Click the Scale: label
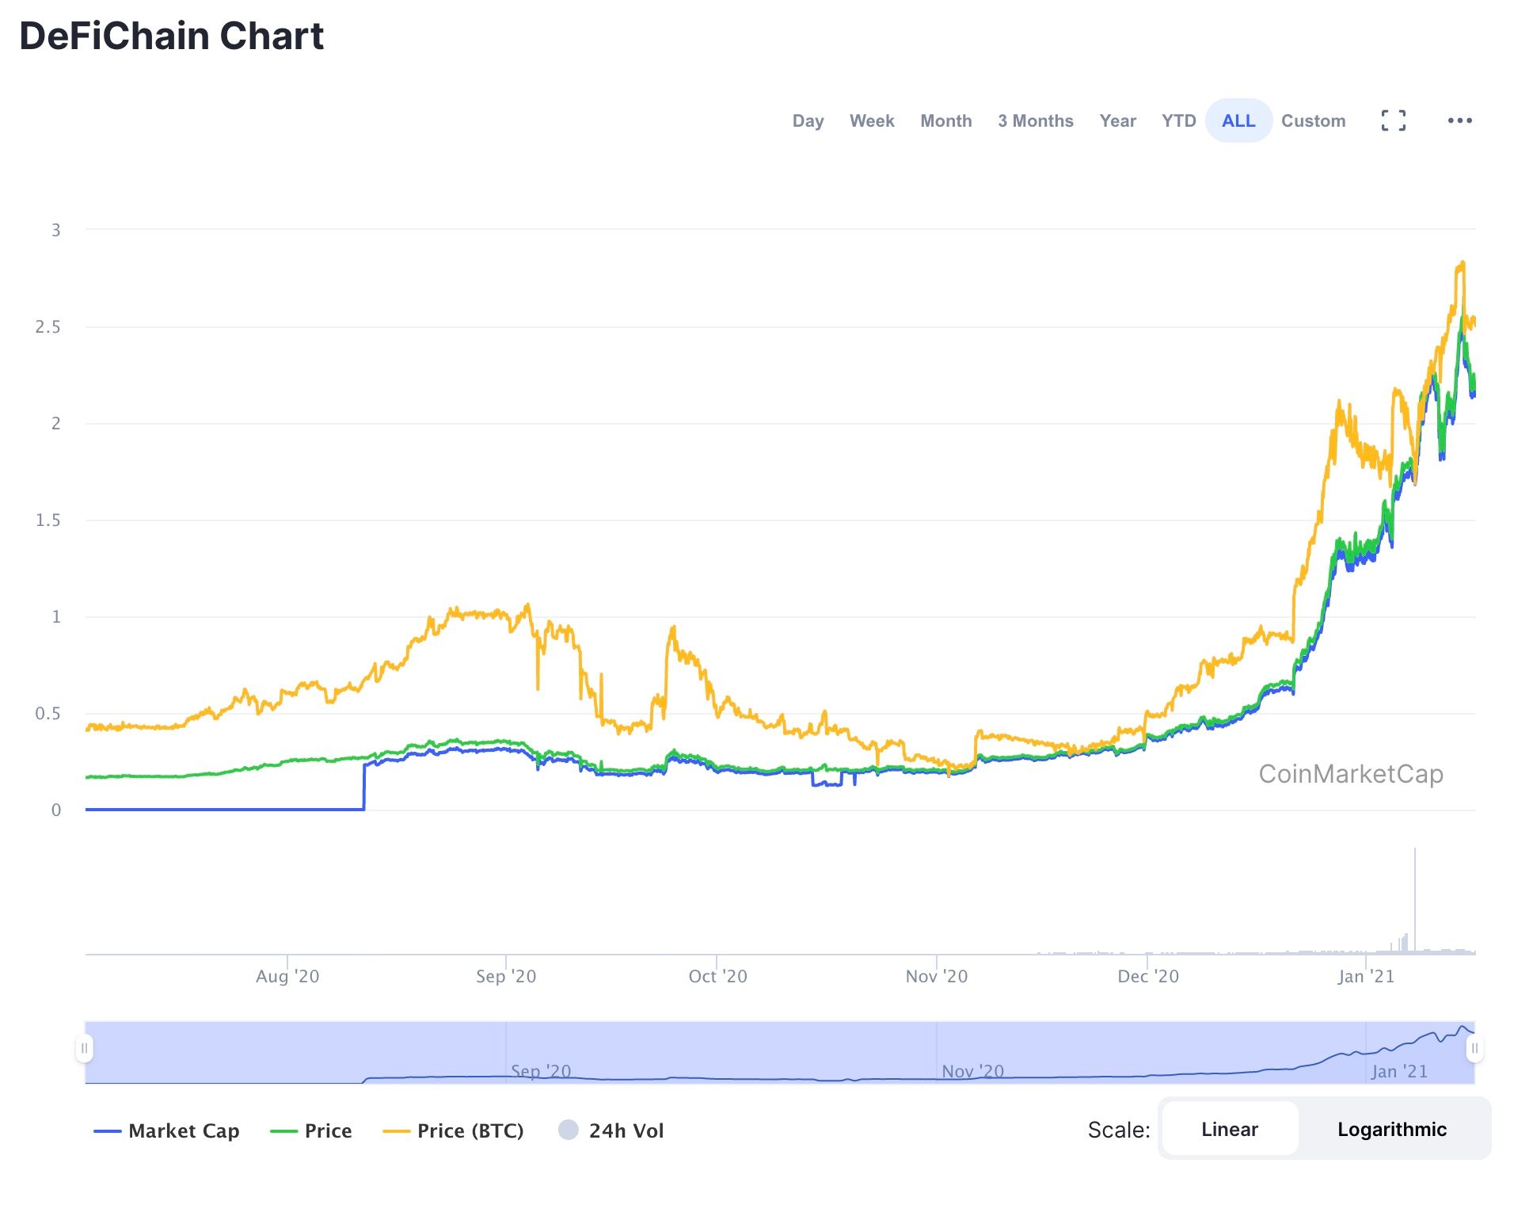This screenshot has width=1533, height=1220. tap(1119, 1129)
